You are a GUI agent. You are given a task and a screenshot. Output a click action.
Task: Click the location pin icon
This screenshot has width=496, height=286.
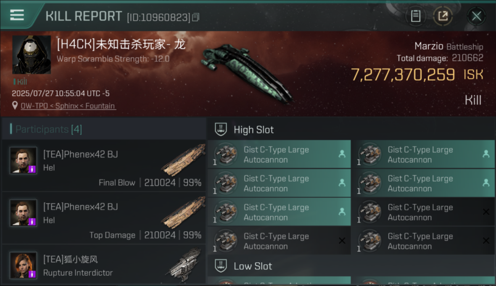[x=15, y=106]
